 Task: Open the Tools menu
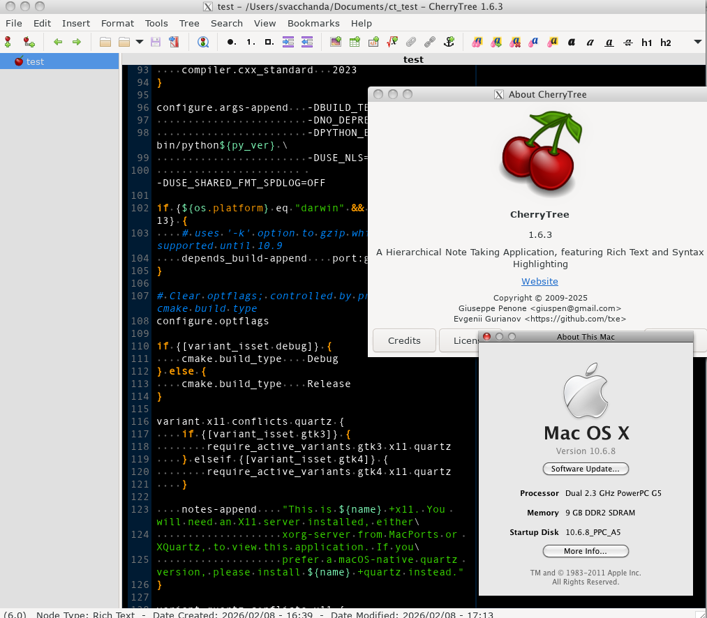coord(156,23)
